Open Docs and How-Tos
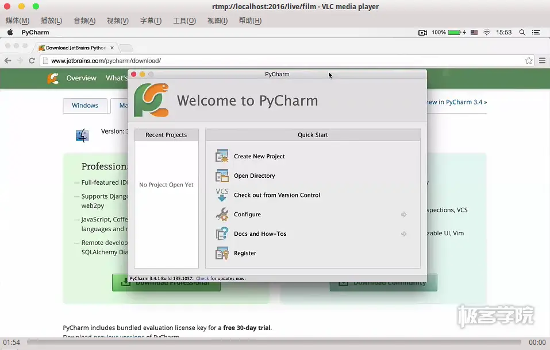The width and height of the screenshot is (550, 350). pyautogui.click(x=260, y=234)
